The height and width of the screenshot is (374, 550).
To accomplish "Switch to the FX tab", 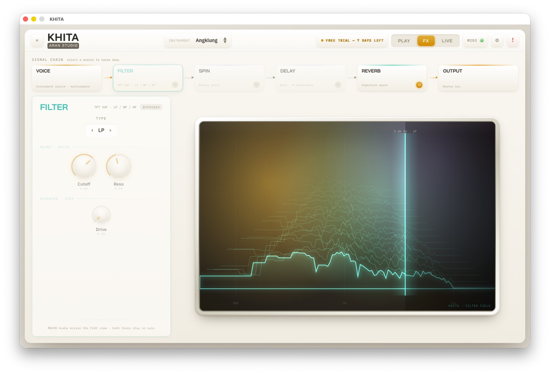I will [x=426, y=41].
